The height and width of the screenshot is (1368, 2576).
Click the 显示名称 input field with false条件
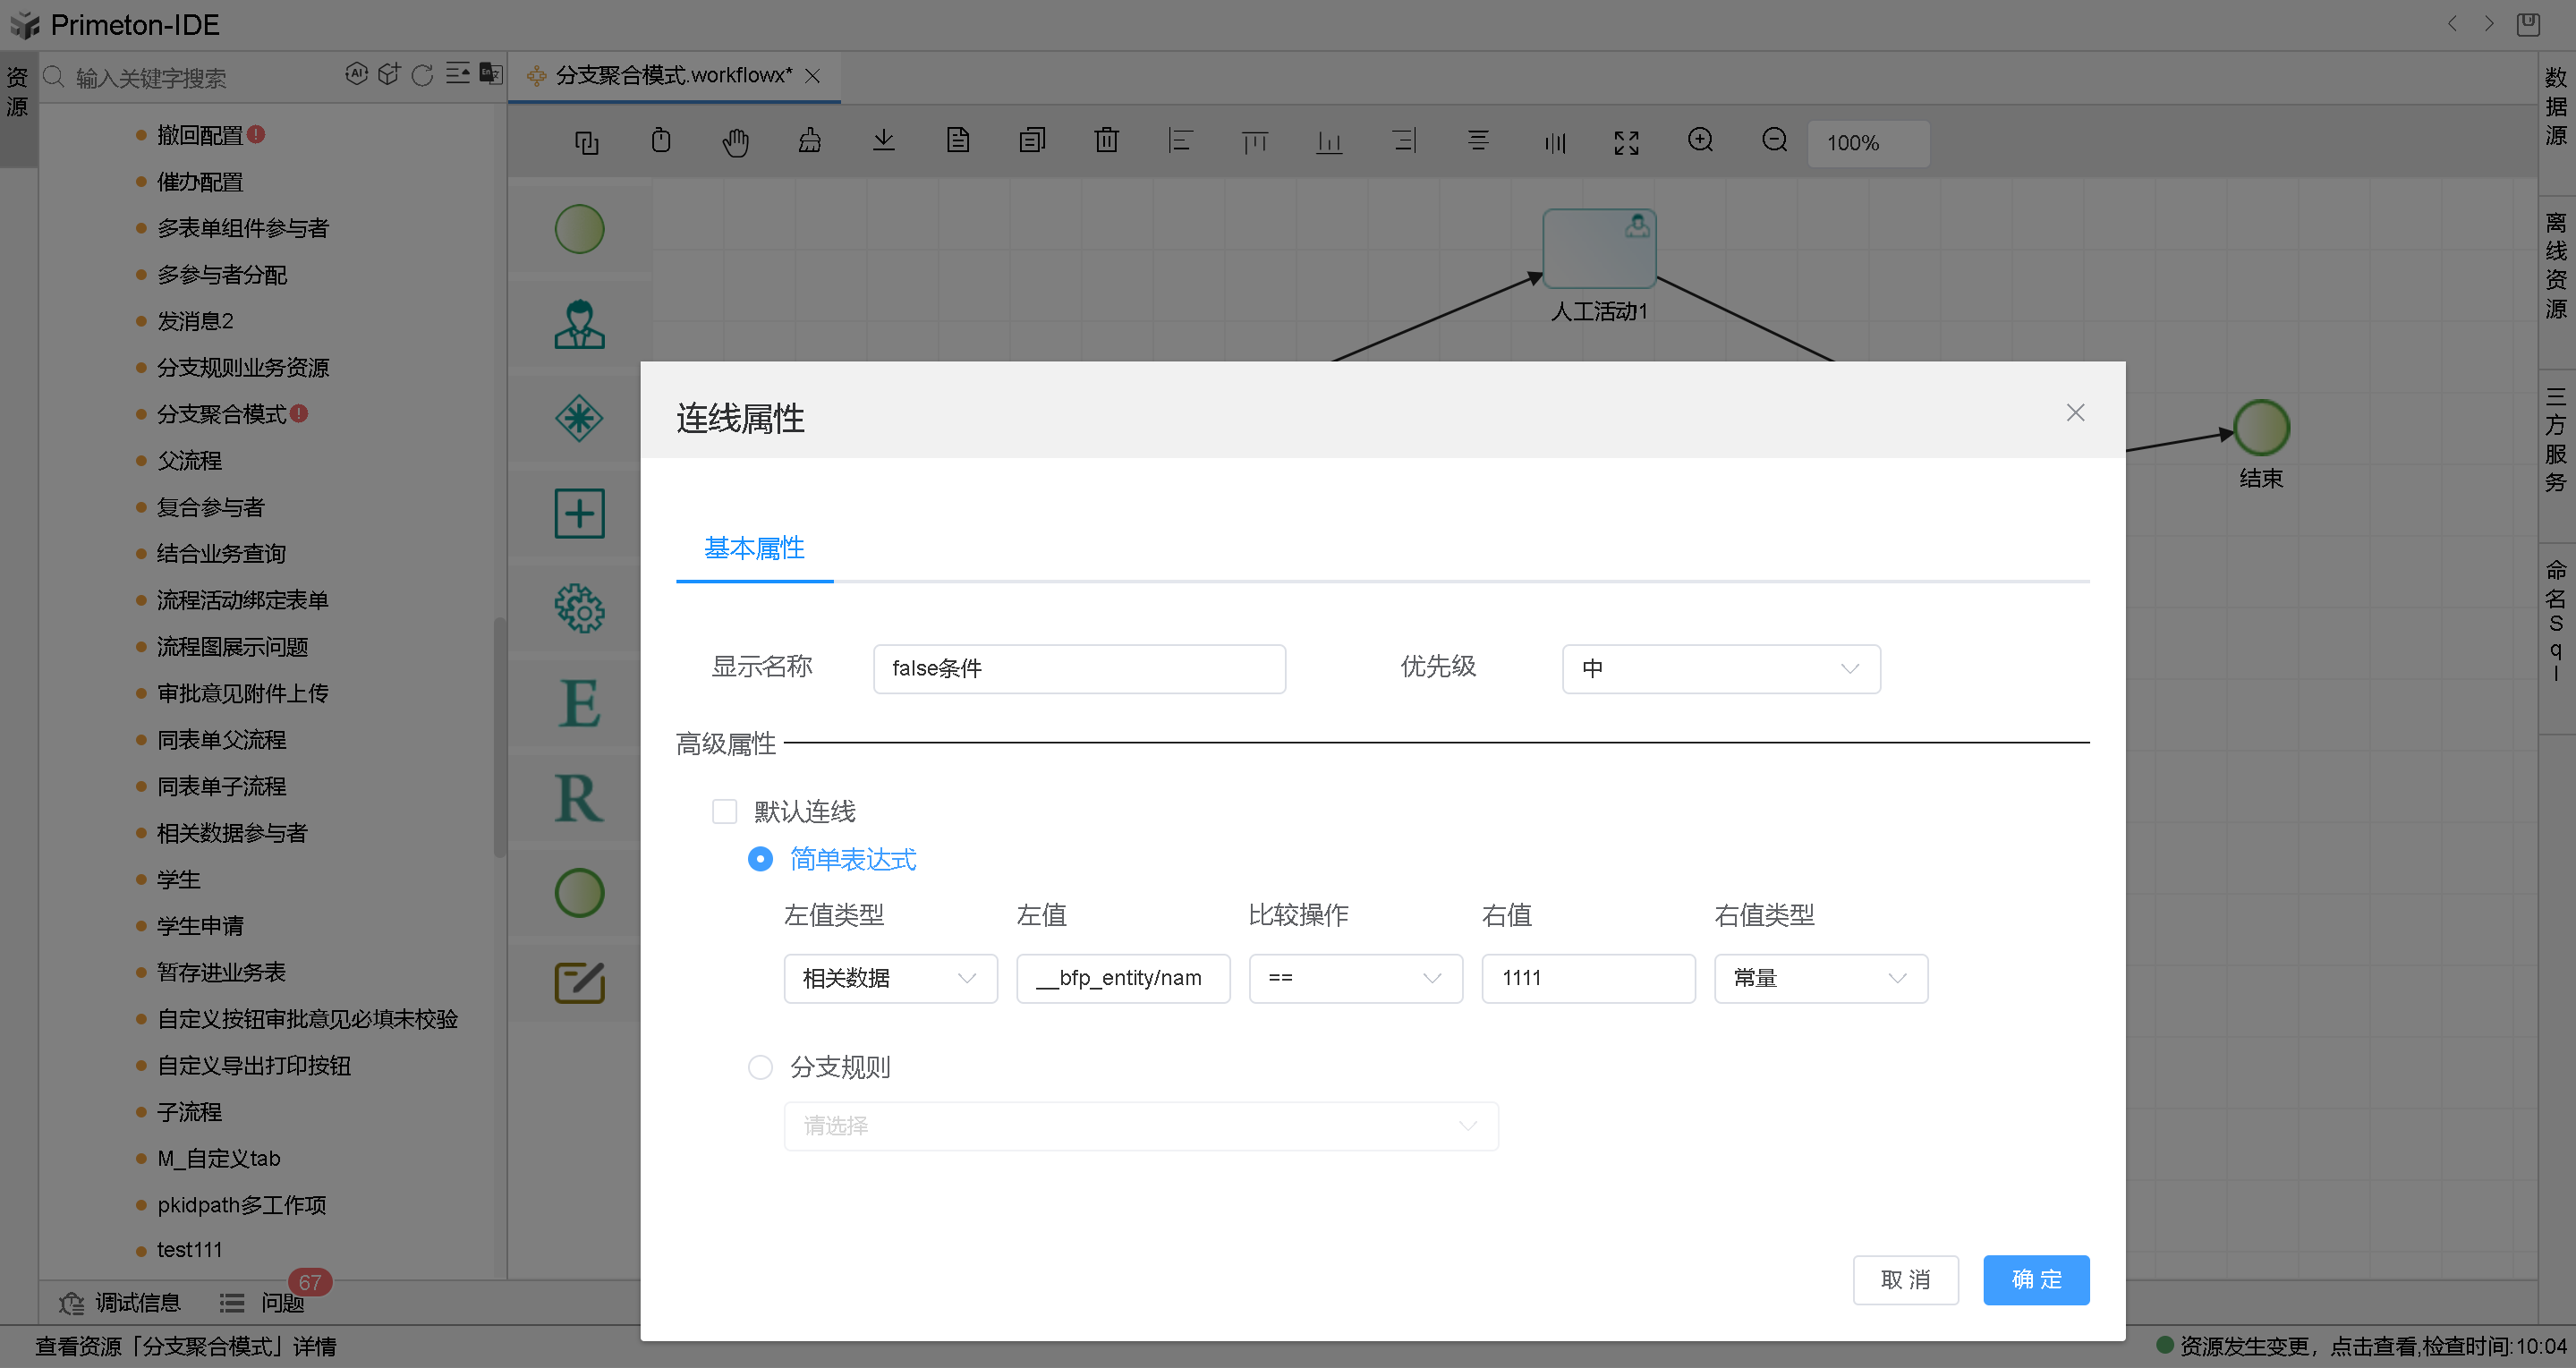tap(1078, 668)
